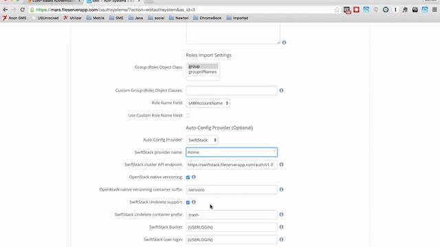
Task: Switch to the first browser tab
Action: coord(54,1)
